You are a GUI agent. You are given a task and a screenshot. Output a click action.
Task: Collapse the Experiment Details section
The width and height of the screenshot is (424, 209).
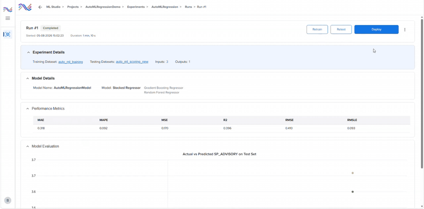click(x=28, y=52)
